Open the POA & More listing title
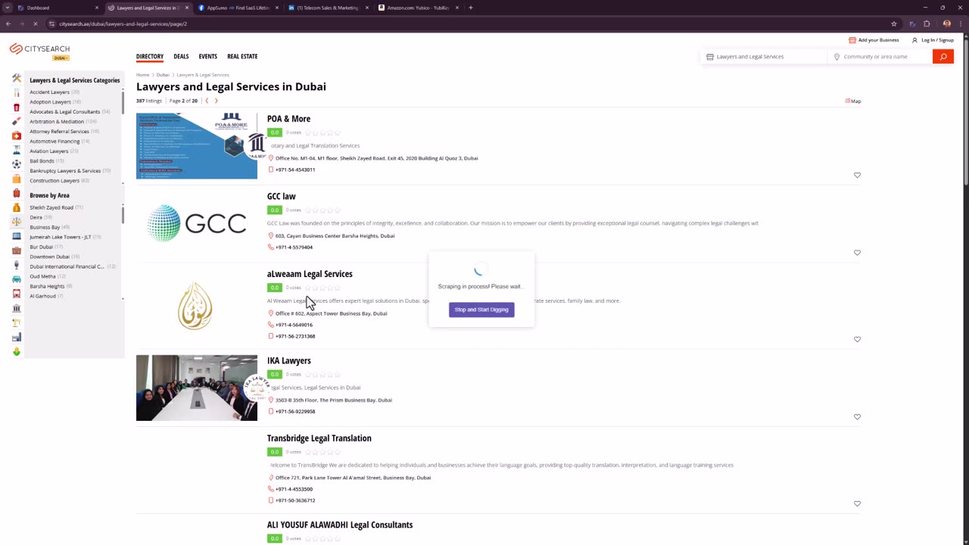This screenshot has width=969, height=545. coord(288,119)
